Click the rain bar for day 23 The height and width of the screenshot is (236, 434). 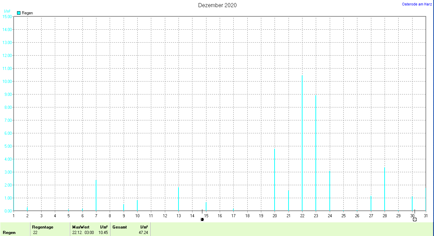coord(316,153)
